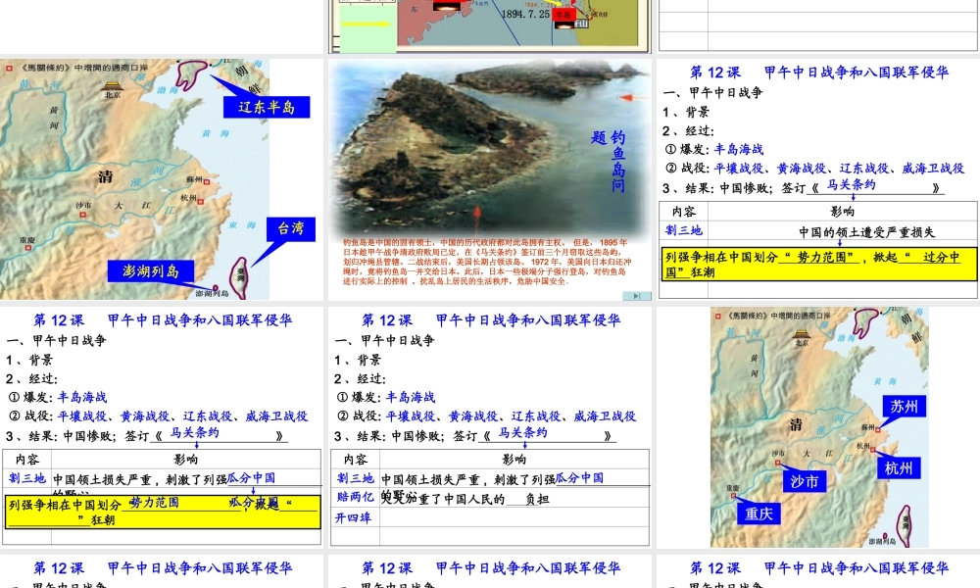Open the slide showing the 辽东半岛 map
The height and width of the screenshot is (588, 980).
point(162,179)
